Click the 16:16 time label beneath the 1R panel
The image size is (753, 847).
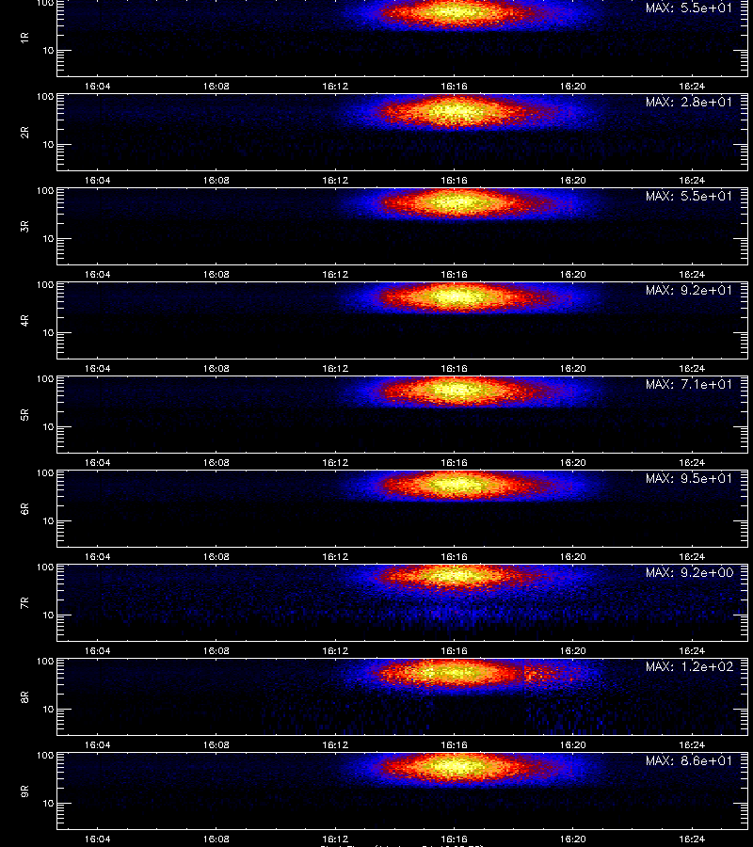[454, 87]
